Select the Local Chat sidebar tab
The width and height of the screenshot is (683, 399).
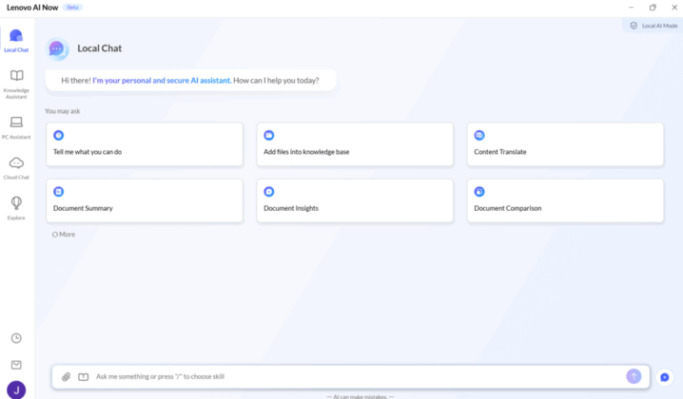pyautogui.click(x=16, y=41)
